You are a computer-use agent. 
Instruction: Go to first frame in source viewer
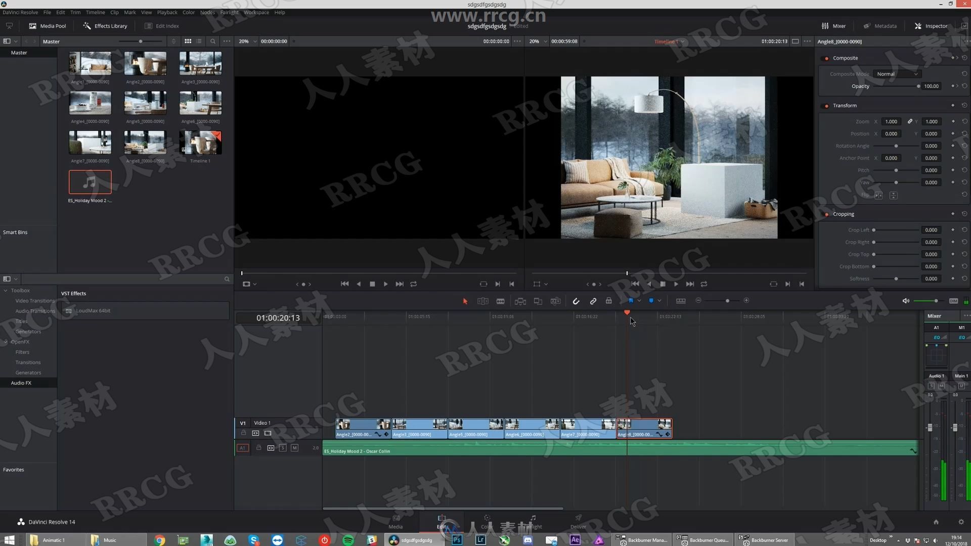pos(344,284)
